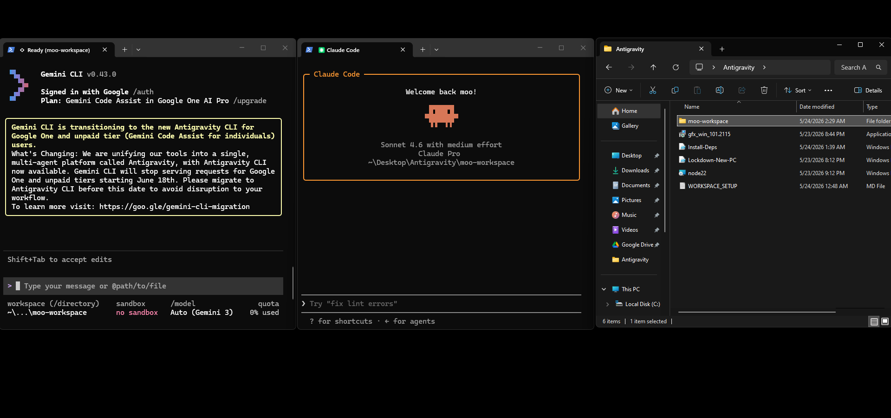Click Antigravity breadcrumb in address bar
This screenshot has width=891, height=418.
click(x=739, y=67)
